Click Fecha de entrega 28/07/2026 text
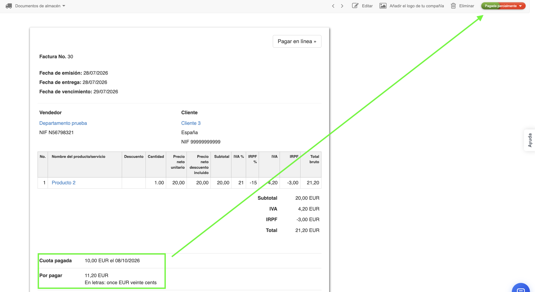 point(73,82)
